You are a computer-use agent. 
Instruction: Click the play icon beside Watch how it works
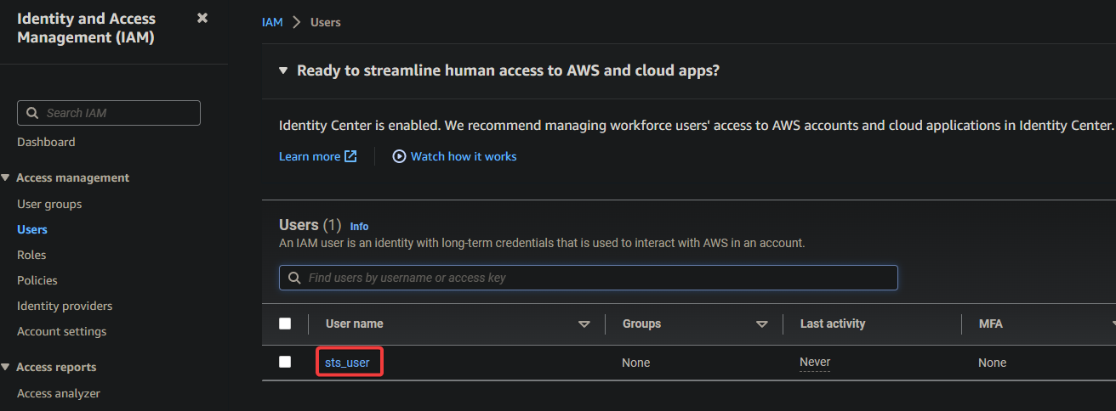[x=399, y=156]
